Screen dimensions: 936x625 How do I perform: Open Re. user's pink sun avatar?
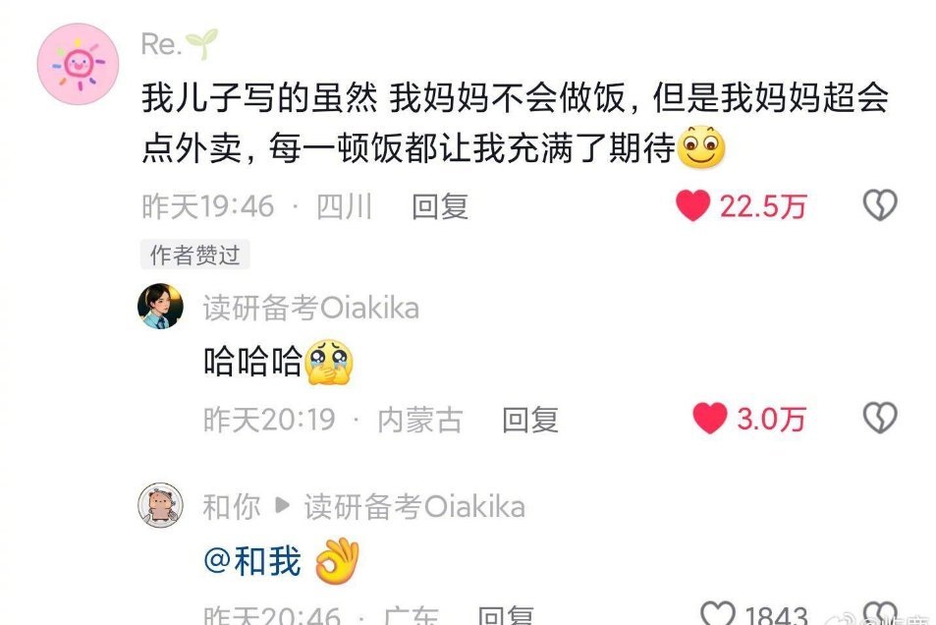(x=79, y=64)
